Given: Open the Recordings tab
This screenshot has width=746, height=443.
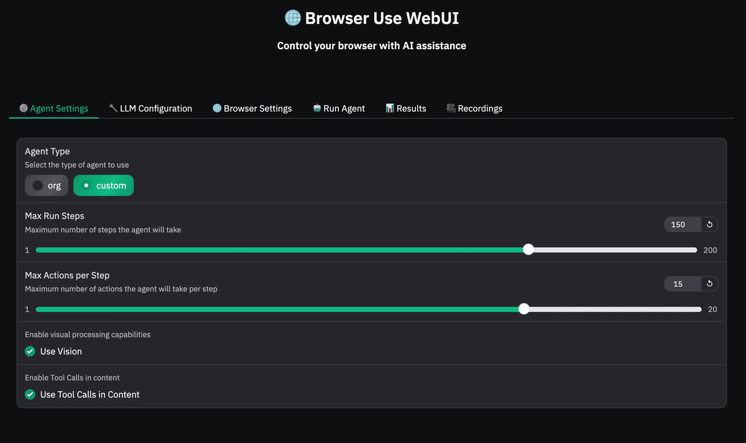Looking at the screenshot, I should [x=474, y=108].
